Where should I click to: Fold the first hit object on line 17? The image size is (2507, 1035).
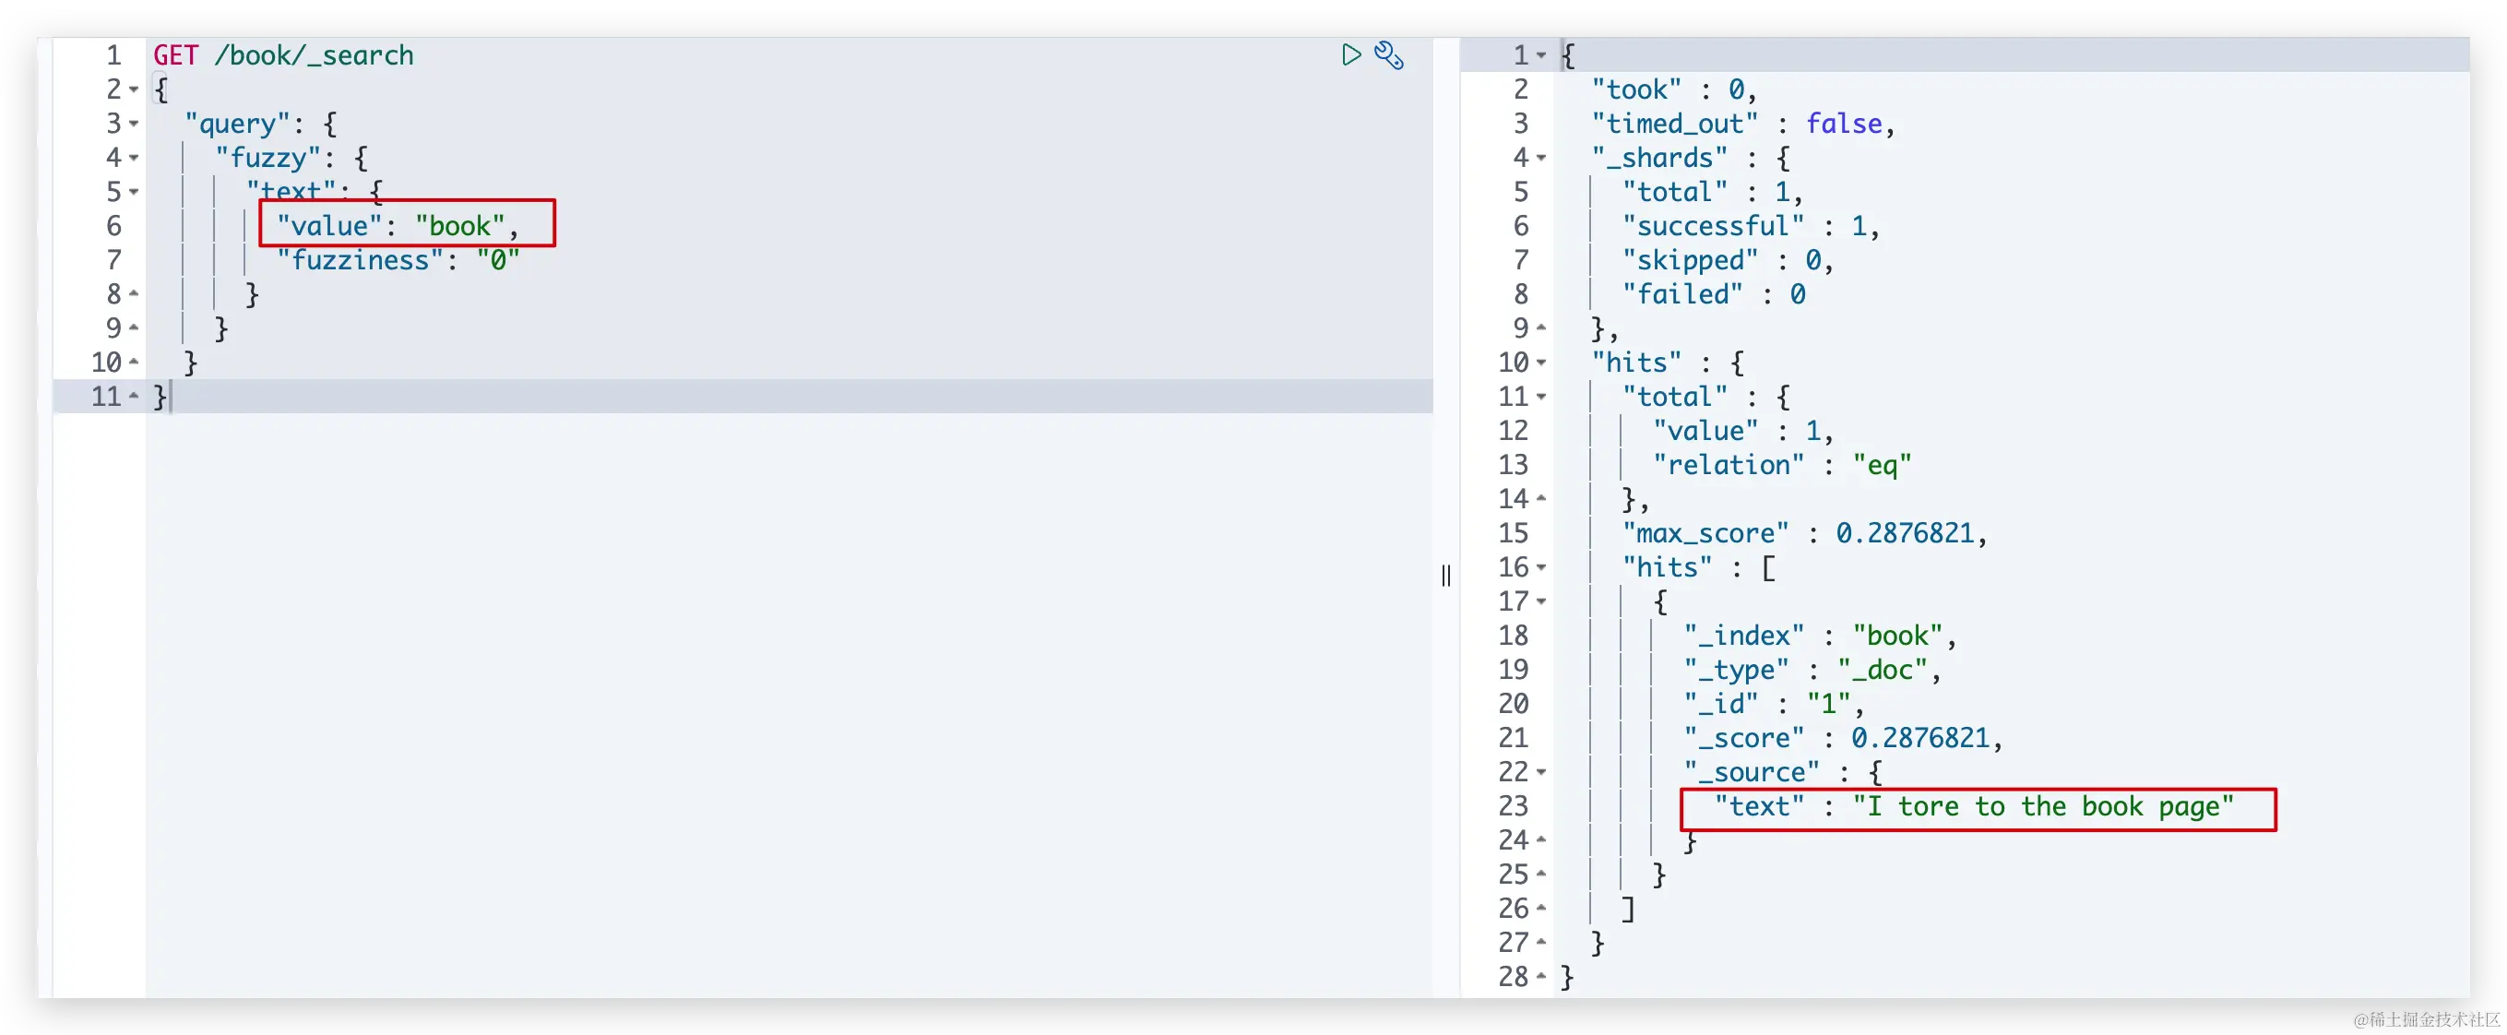click(1541, 601)
